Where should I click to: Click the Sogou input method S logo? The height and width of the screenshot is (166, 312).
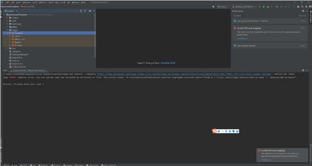coord(214,131)
